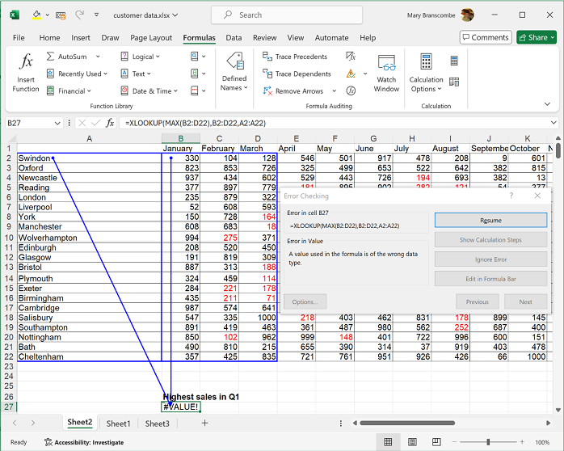Click the Calculate Sheet icon

454,81
